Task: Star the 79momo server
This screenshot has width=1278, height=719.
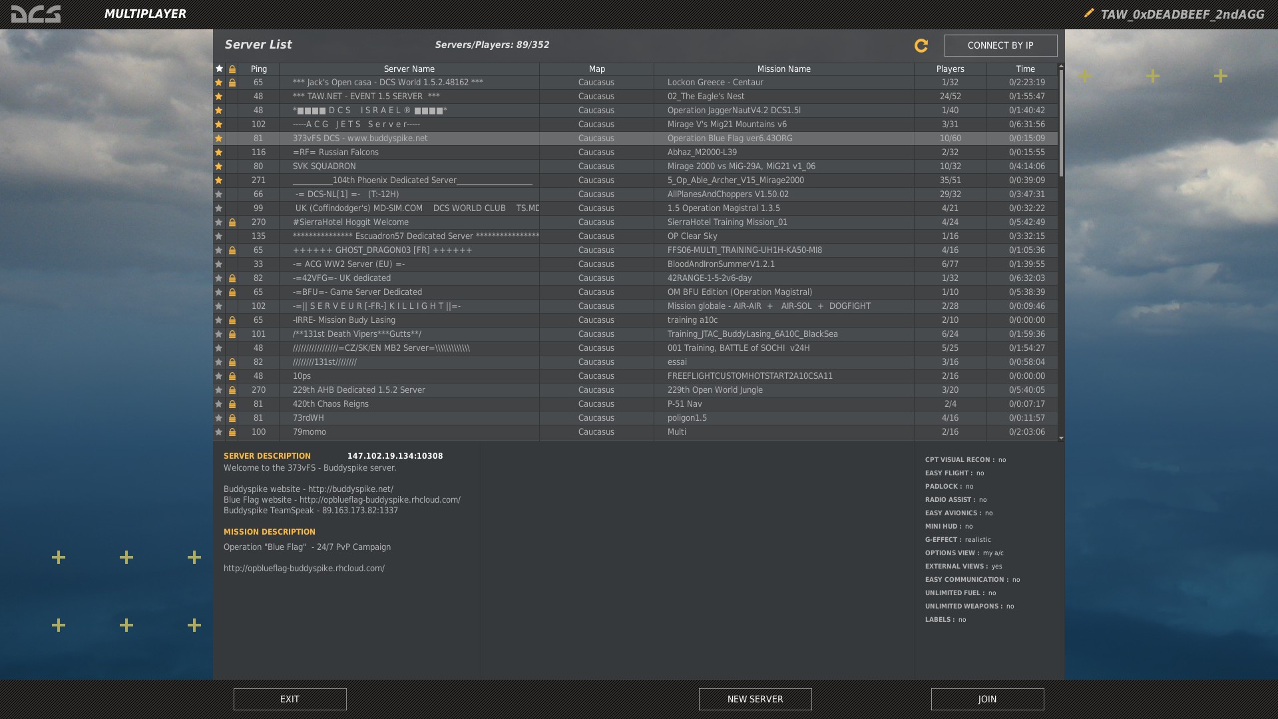Action: click(218, 432)
